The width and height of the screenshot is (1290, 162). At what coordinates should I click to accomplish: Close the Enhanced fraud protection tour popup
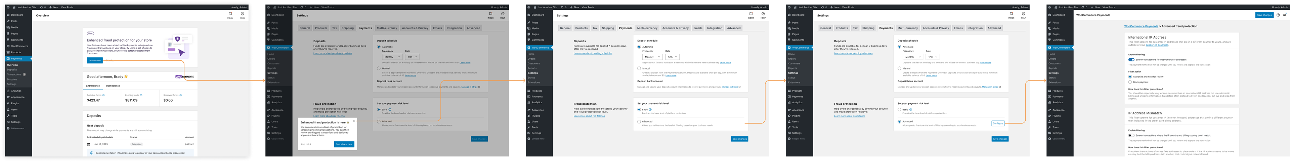click(x=353, y=121)
